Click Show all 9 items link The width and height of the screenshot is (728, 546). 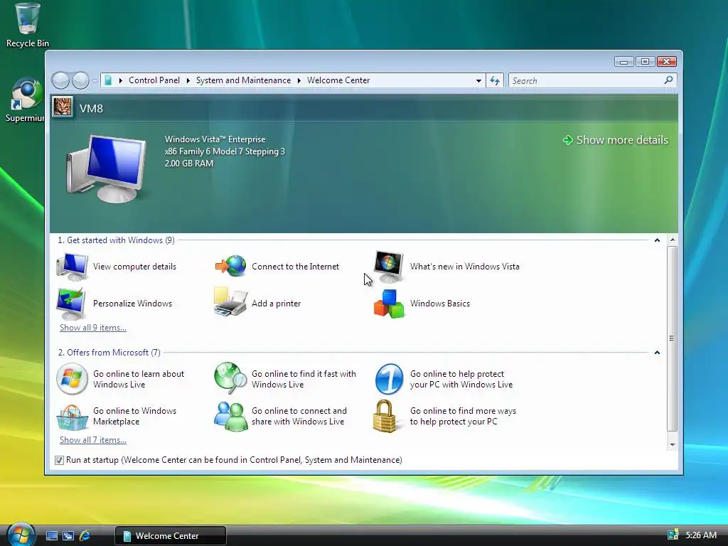(x=93, y=328)
